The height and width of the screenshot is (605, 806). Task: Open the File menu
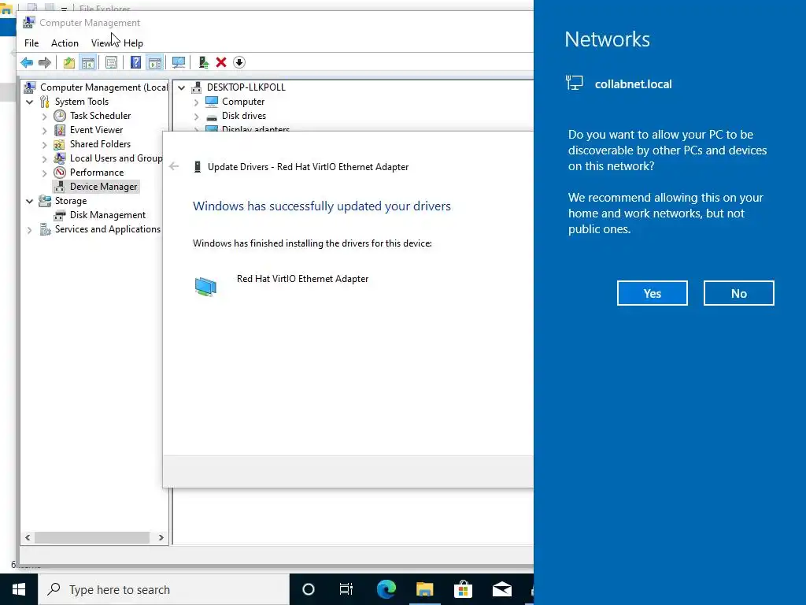pos(31,43)
